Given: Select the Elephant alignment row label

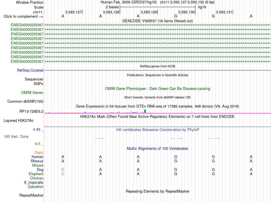Looking at the screenshot, I should pos(36,174).
